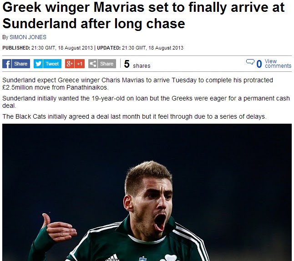Click the Google Plus g+ icon
294x261 pixels.
[x=70, y=64]
